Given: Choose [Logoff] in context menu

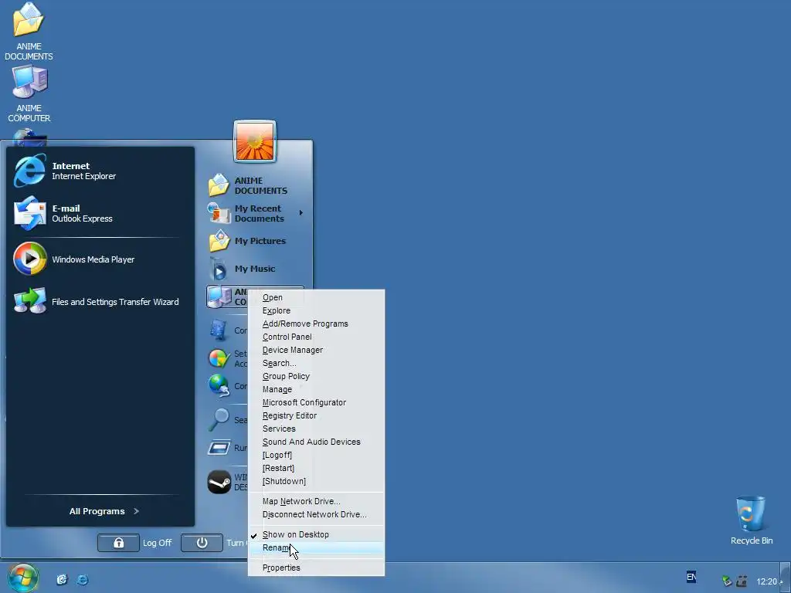Looking at the screenshot, I should click(316, 455).
